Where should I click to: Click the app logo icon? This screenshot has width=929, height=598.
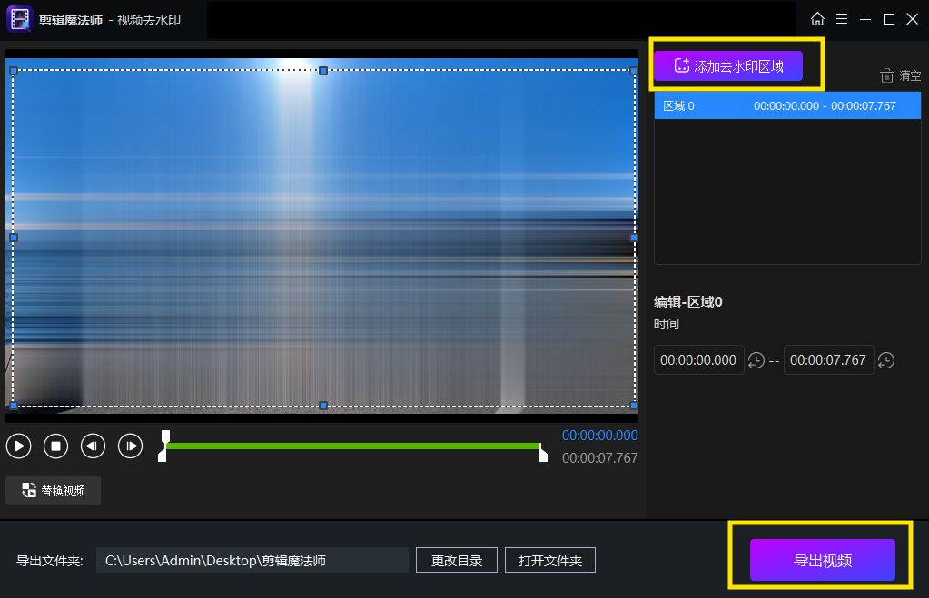coord(20,20)
